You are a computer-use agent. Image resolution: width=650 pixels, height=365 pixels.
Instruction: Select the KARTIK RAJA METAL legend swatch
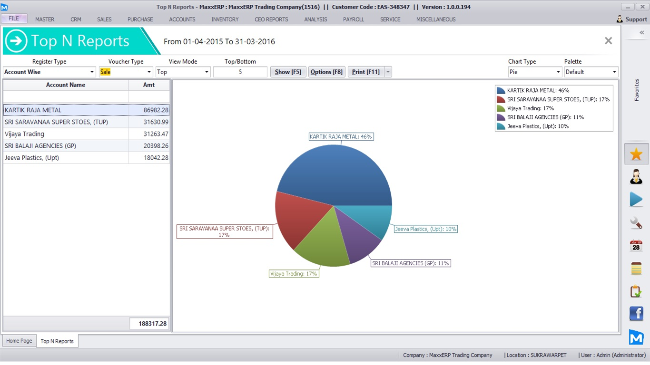501,90
